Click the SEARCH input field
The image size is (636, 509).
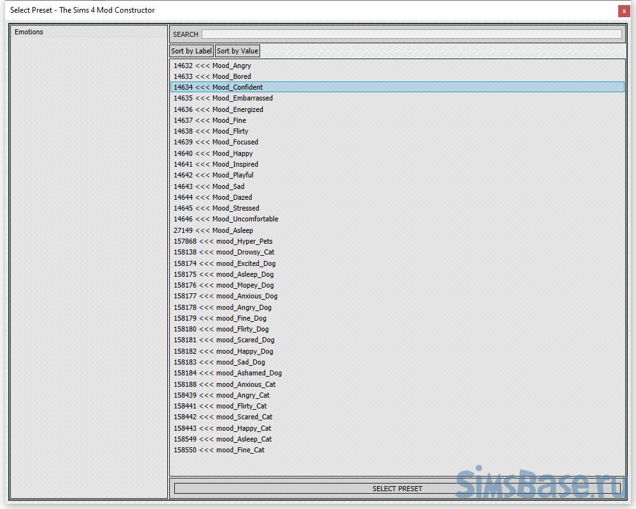pyautogui.click(x=411, y=34)
